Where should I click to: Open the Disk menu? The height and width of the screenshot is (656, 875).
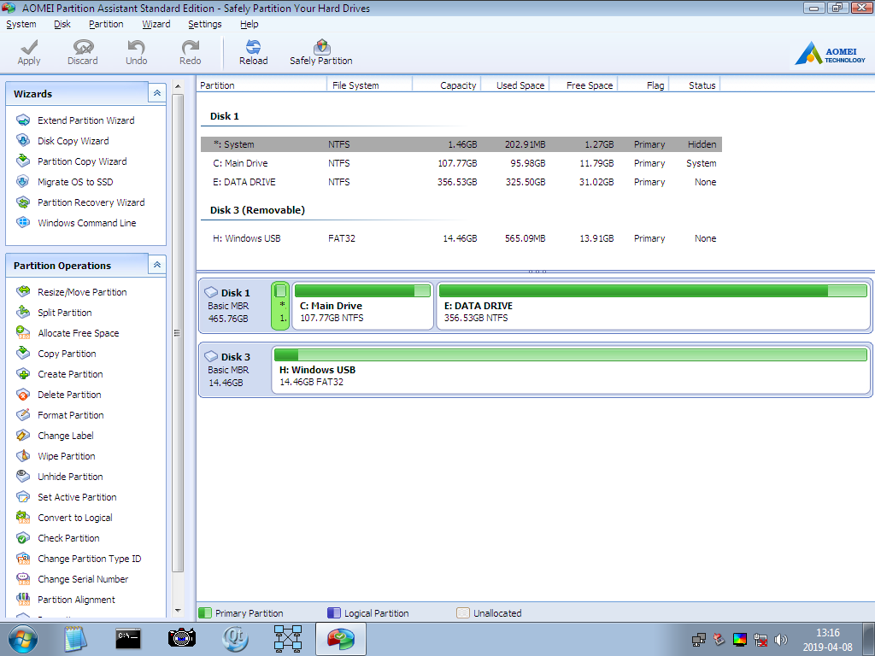point(62,24)
